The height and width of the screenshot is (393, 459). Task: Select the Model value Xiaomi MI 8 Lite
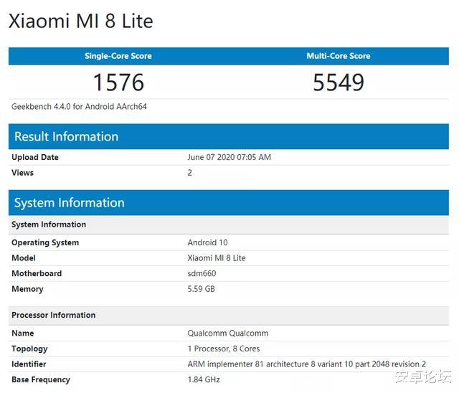217,258
